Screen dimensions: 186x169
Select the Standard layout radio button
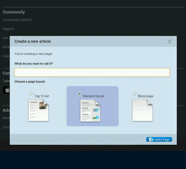tap(80, 94)
